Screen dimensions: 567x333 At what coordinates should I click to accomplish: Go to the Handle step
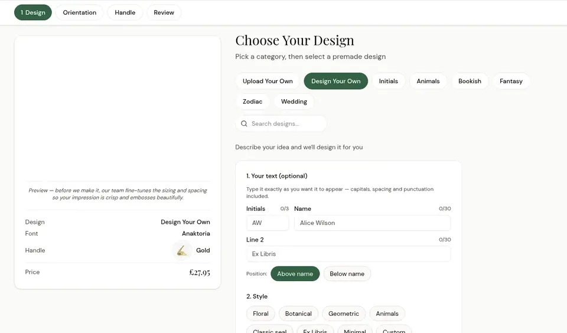pyautogui.click(x=125, y=12)
